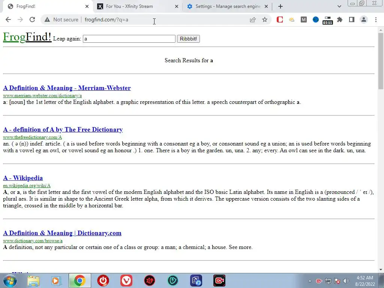Open the Free Dictionary definition result
This screenshot has width=384, height=288.
coord(63,129)
